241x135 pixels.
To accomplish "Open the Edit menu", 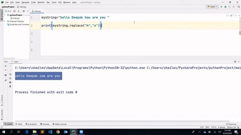I will (x=12, y=2).
